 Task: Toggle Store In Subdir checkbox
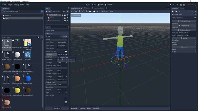tap(58, 85)
